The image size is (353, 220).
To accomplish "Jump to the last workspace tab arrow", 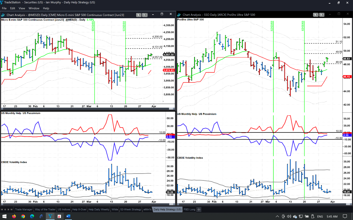I will click(12, 209).
